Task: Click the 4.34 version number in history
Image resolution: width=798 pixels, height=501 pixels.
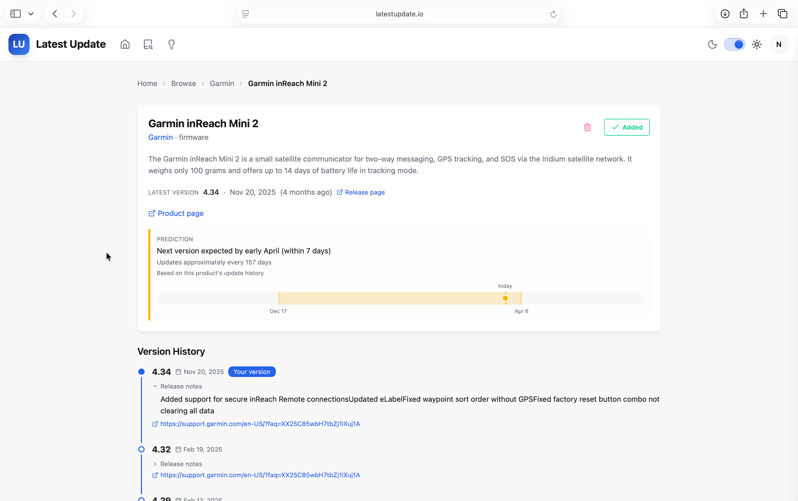Action: 161,372
